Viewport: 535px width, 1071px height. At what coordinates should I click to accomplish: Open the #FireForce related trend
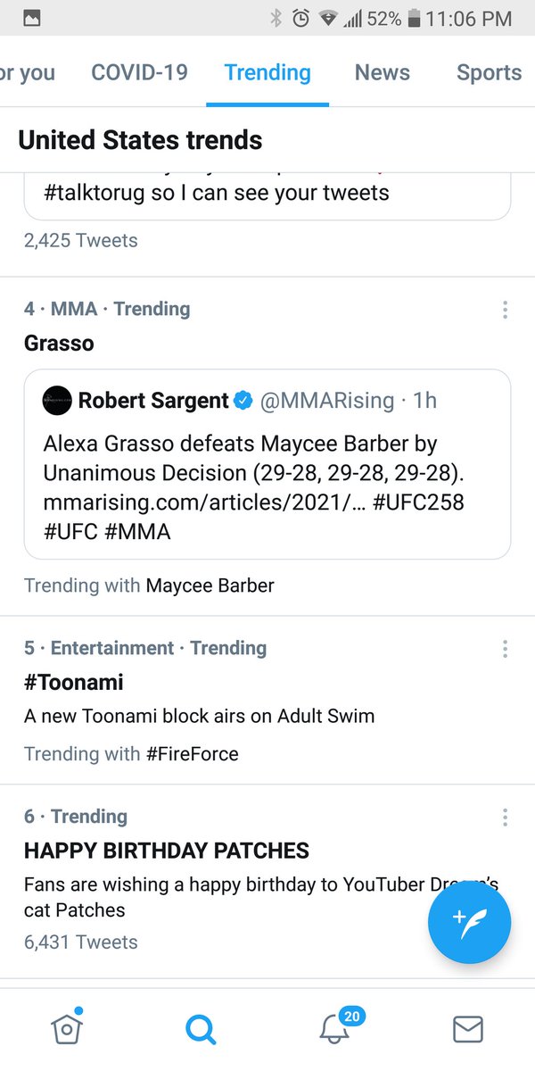[192, 753]
